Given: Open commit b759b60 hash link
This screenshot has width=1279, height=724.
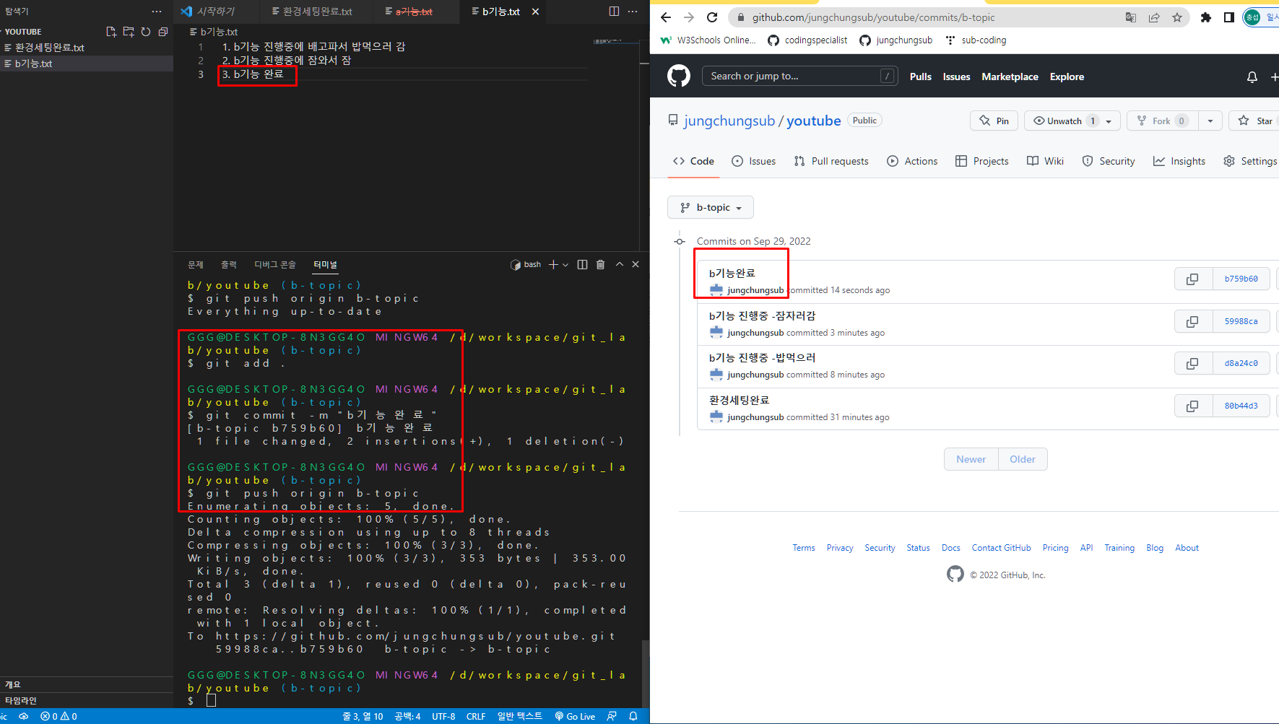Looking at the screenshot, I should click(1241, 279).
